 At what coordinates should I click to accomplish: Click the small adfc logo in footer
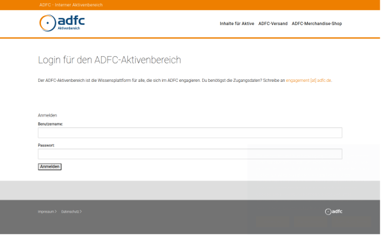333,212
